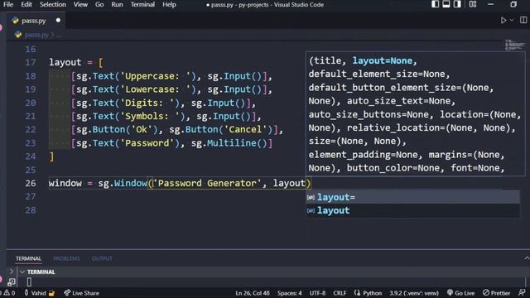The height and width of the screenshot is (298, 530).
Task: Open the Selection menu
Action: 53,5
